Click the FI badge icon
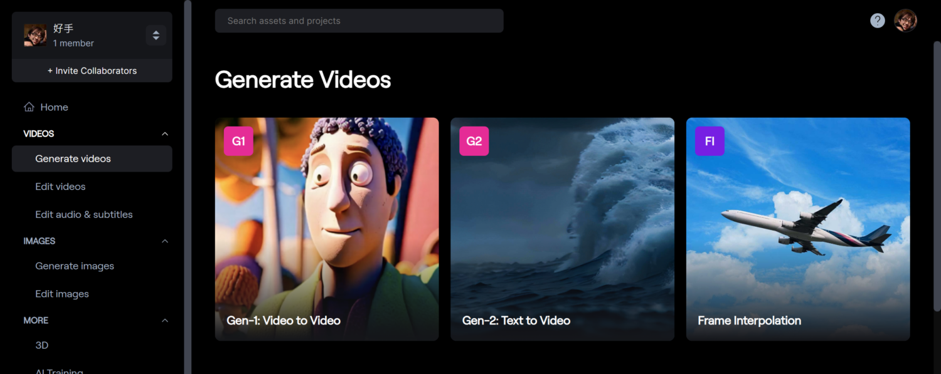The image size is (941, 374). pos(710,141)
